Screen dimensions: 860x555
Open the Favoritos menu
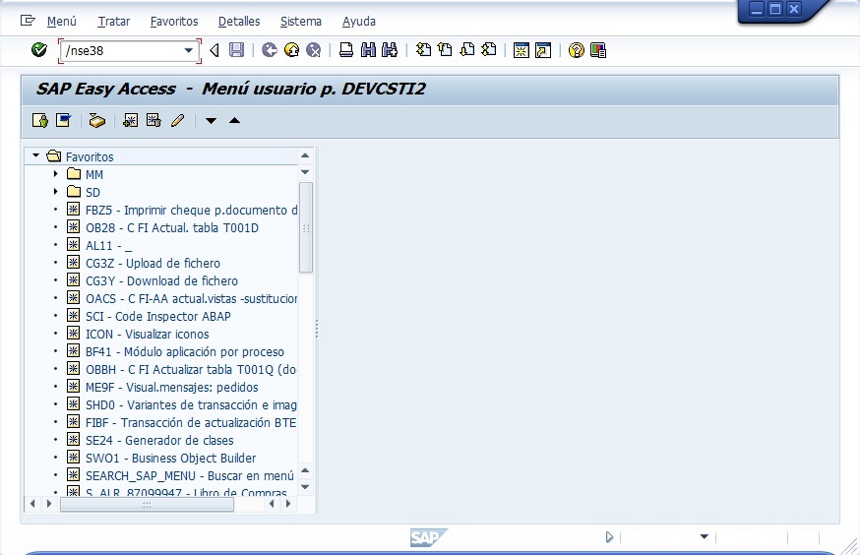(174, 22)
